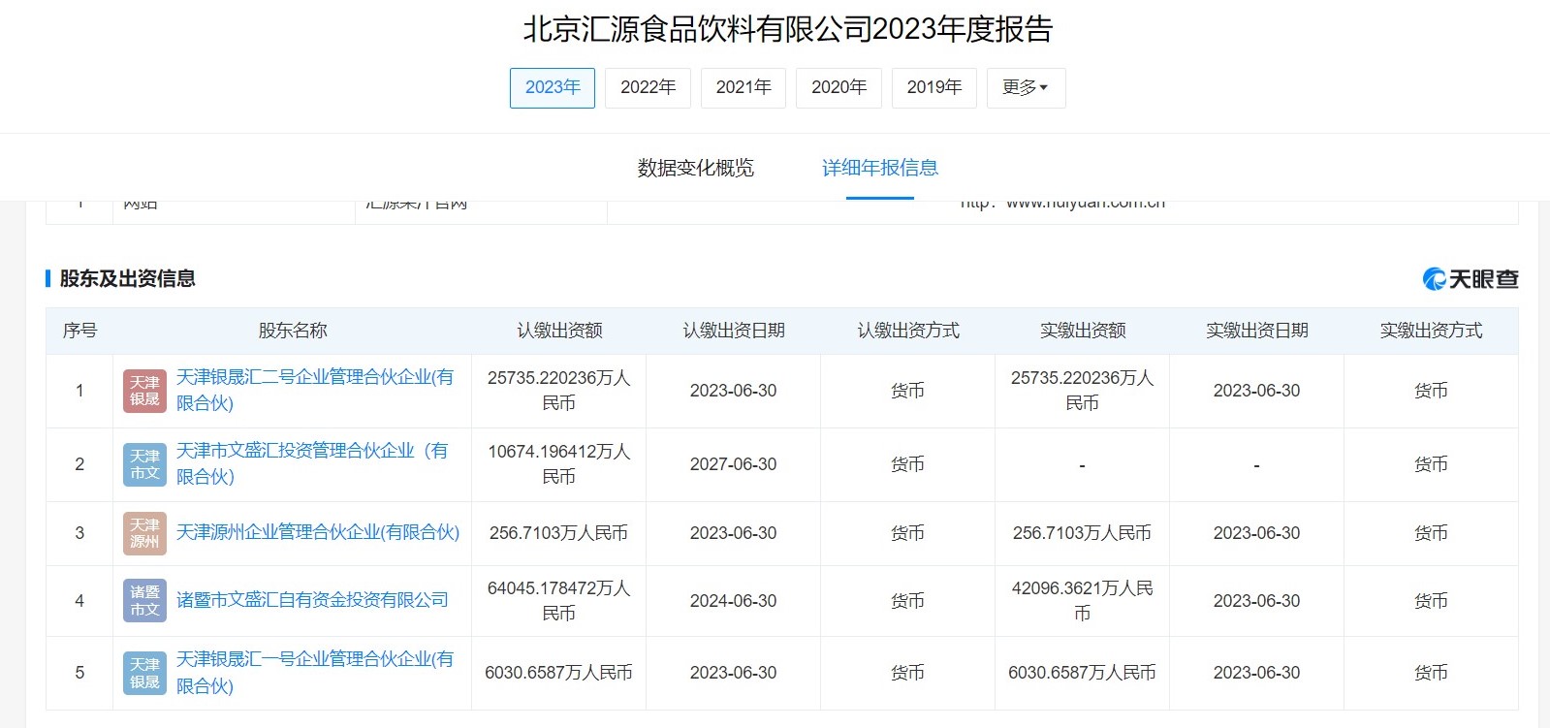Click the 64045.178472万人民币 cell
The width and height of the screenshot is (1550, 728).
click(559, 601)
